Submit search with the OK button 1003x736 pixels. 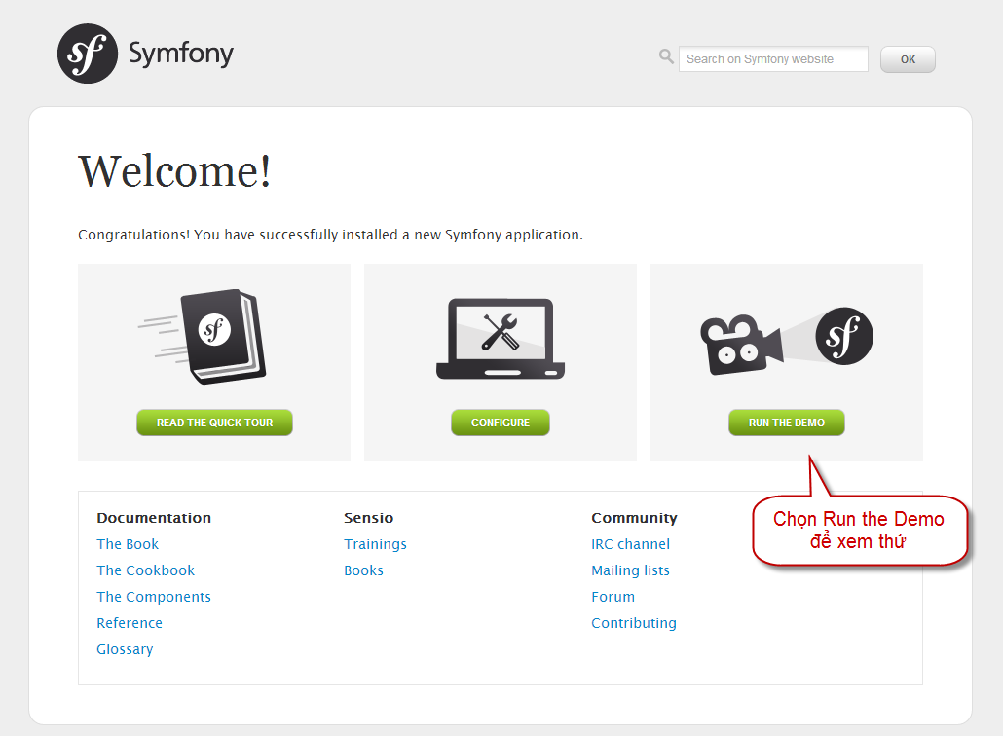(908, 59)
